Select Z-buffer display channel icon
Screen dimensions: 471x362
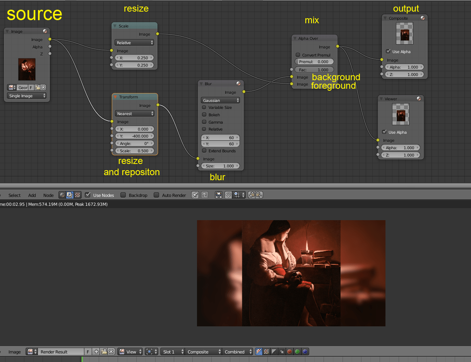click(282, 352)
